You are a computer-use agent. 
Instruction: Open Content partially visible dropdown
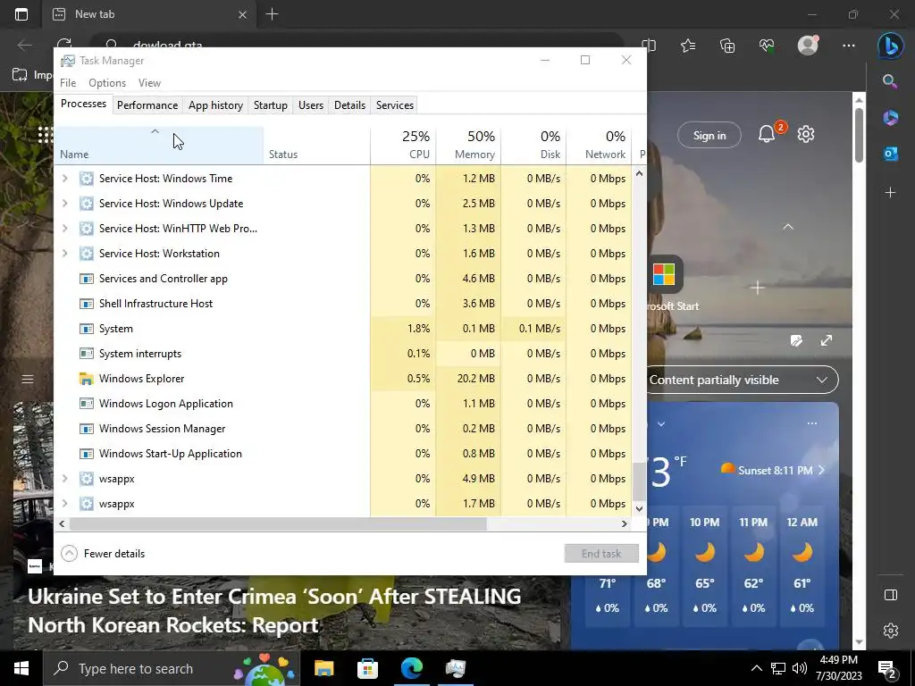pyautogui.click(x=741, y=381)
